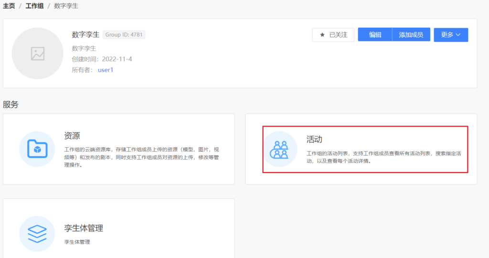Screen dimensions: 489x258
Task: Click the image placeholder icon in group avatar
Action: coord(38,54)
